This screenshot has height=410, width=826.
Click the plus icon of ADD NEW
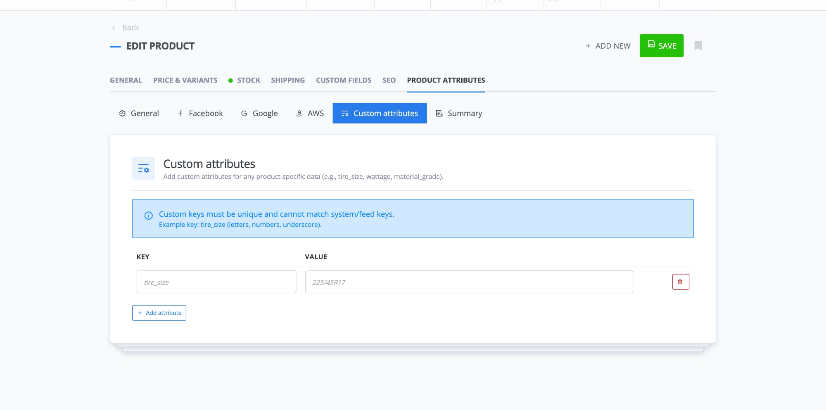click(588, 46)
